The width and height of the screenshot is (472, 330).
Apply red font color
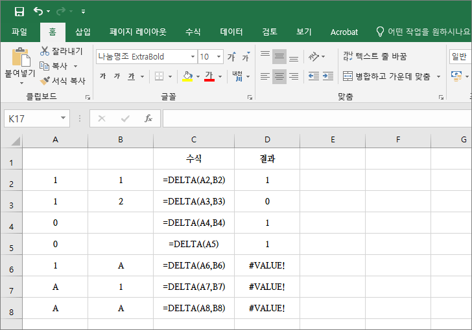209,76
